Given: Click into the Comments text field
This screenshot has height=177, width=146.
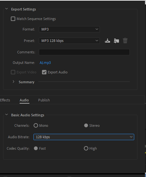Looking at the screenshot, I should [84, 52].
